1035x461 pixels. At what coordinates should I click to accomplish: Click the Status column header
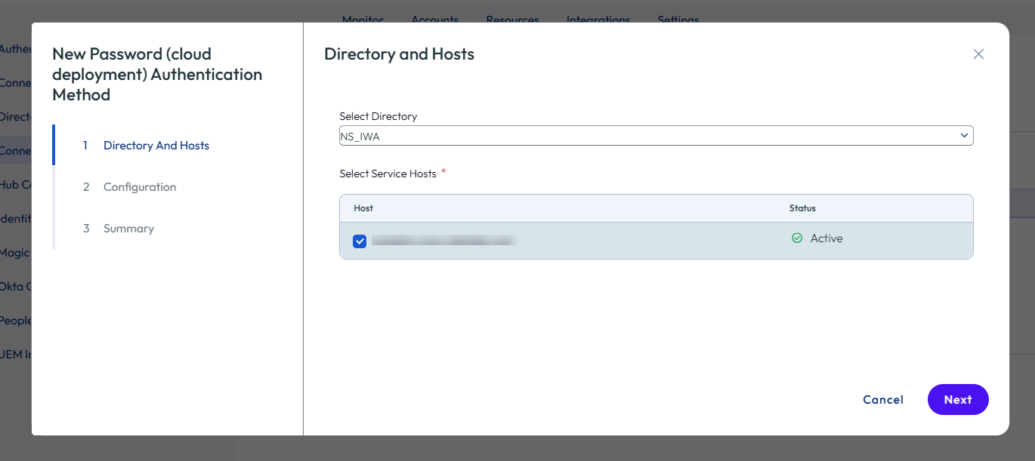[802, 208]
